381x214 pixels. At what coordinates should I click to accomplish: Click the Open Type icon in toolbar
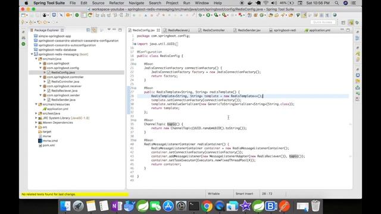pos(271,15)
